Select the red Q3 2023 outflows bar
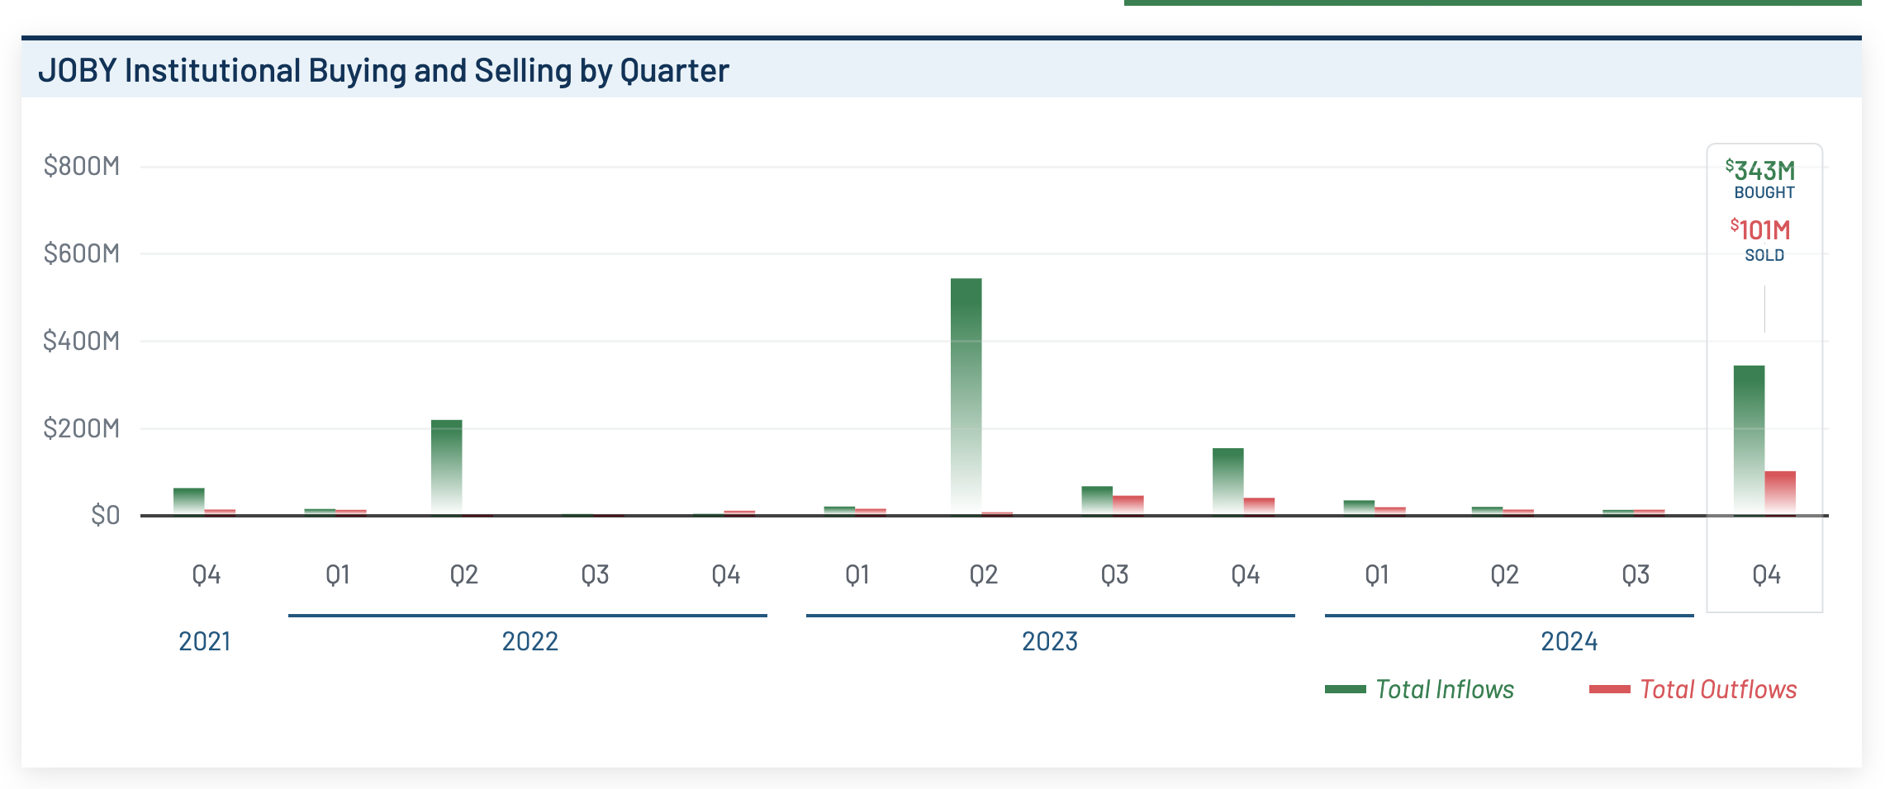 [x=1128, y=506]
